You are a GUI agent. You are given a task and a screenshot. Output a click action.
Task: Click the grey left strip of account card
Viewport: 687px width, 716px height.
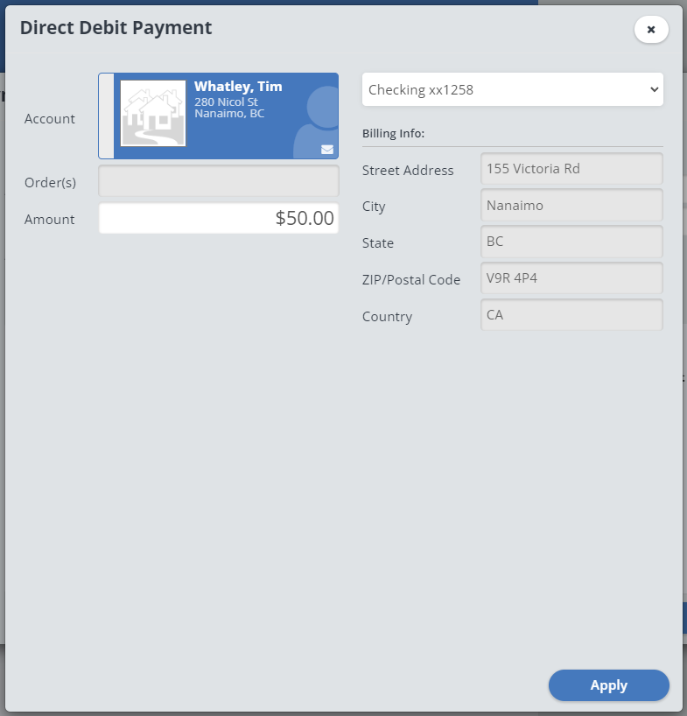pyautogui.click(x=106, y=116)
